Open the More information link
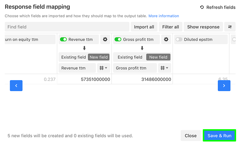This screenshot has width=240, height=143. (x=163, y=16)
